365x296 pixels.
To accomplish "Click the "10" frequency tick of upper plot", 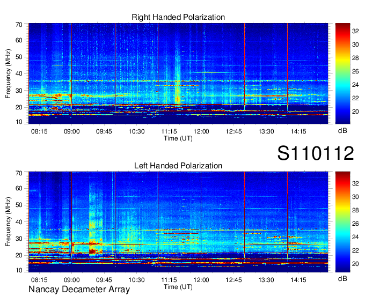I will point(19,122).
